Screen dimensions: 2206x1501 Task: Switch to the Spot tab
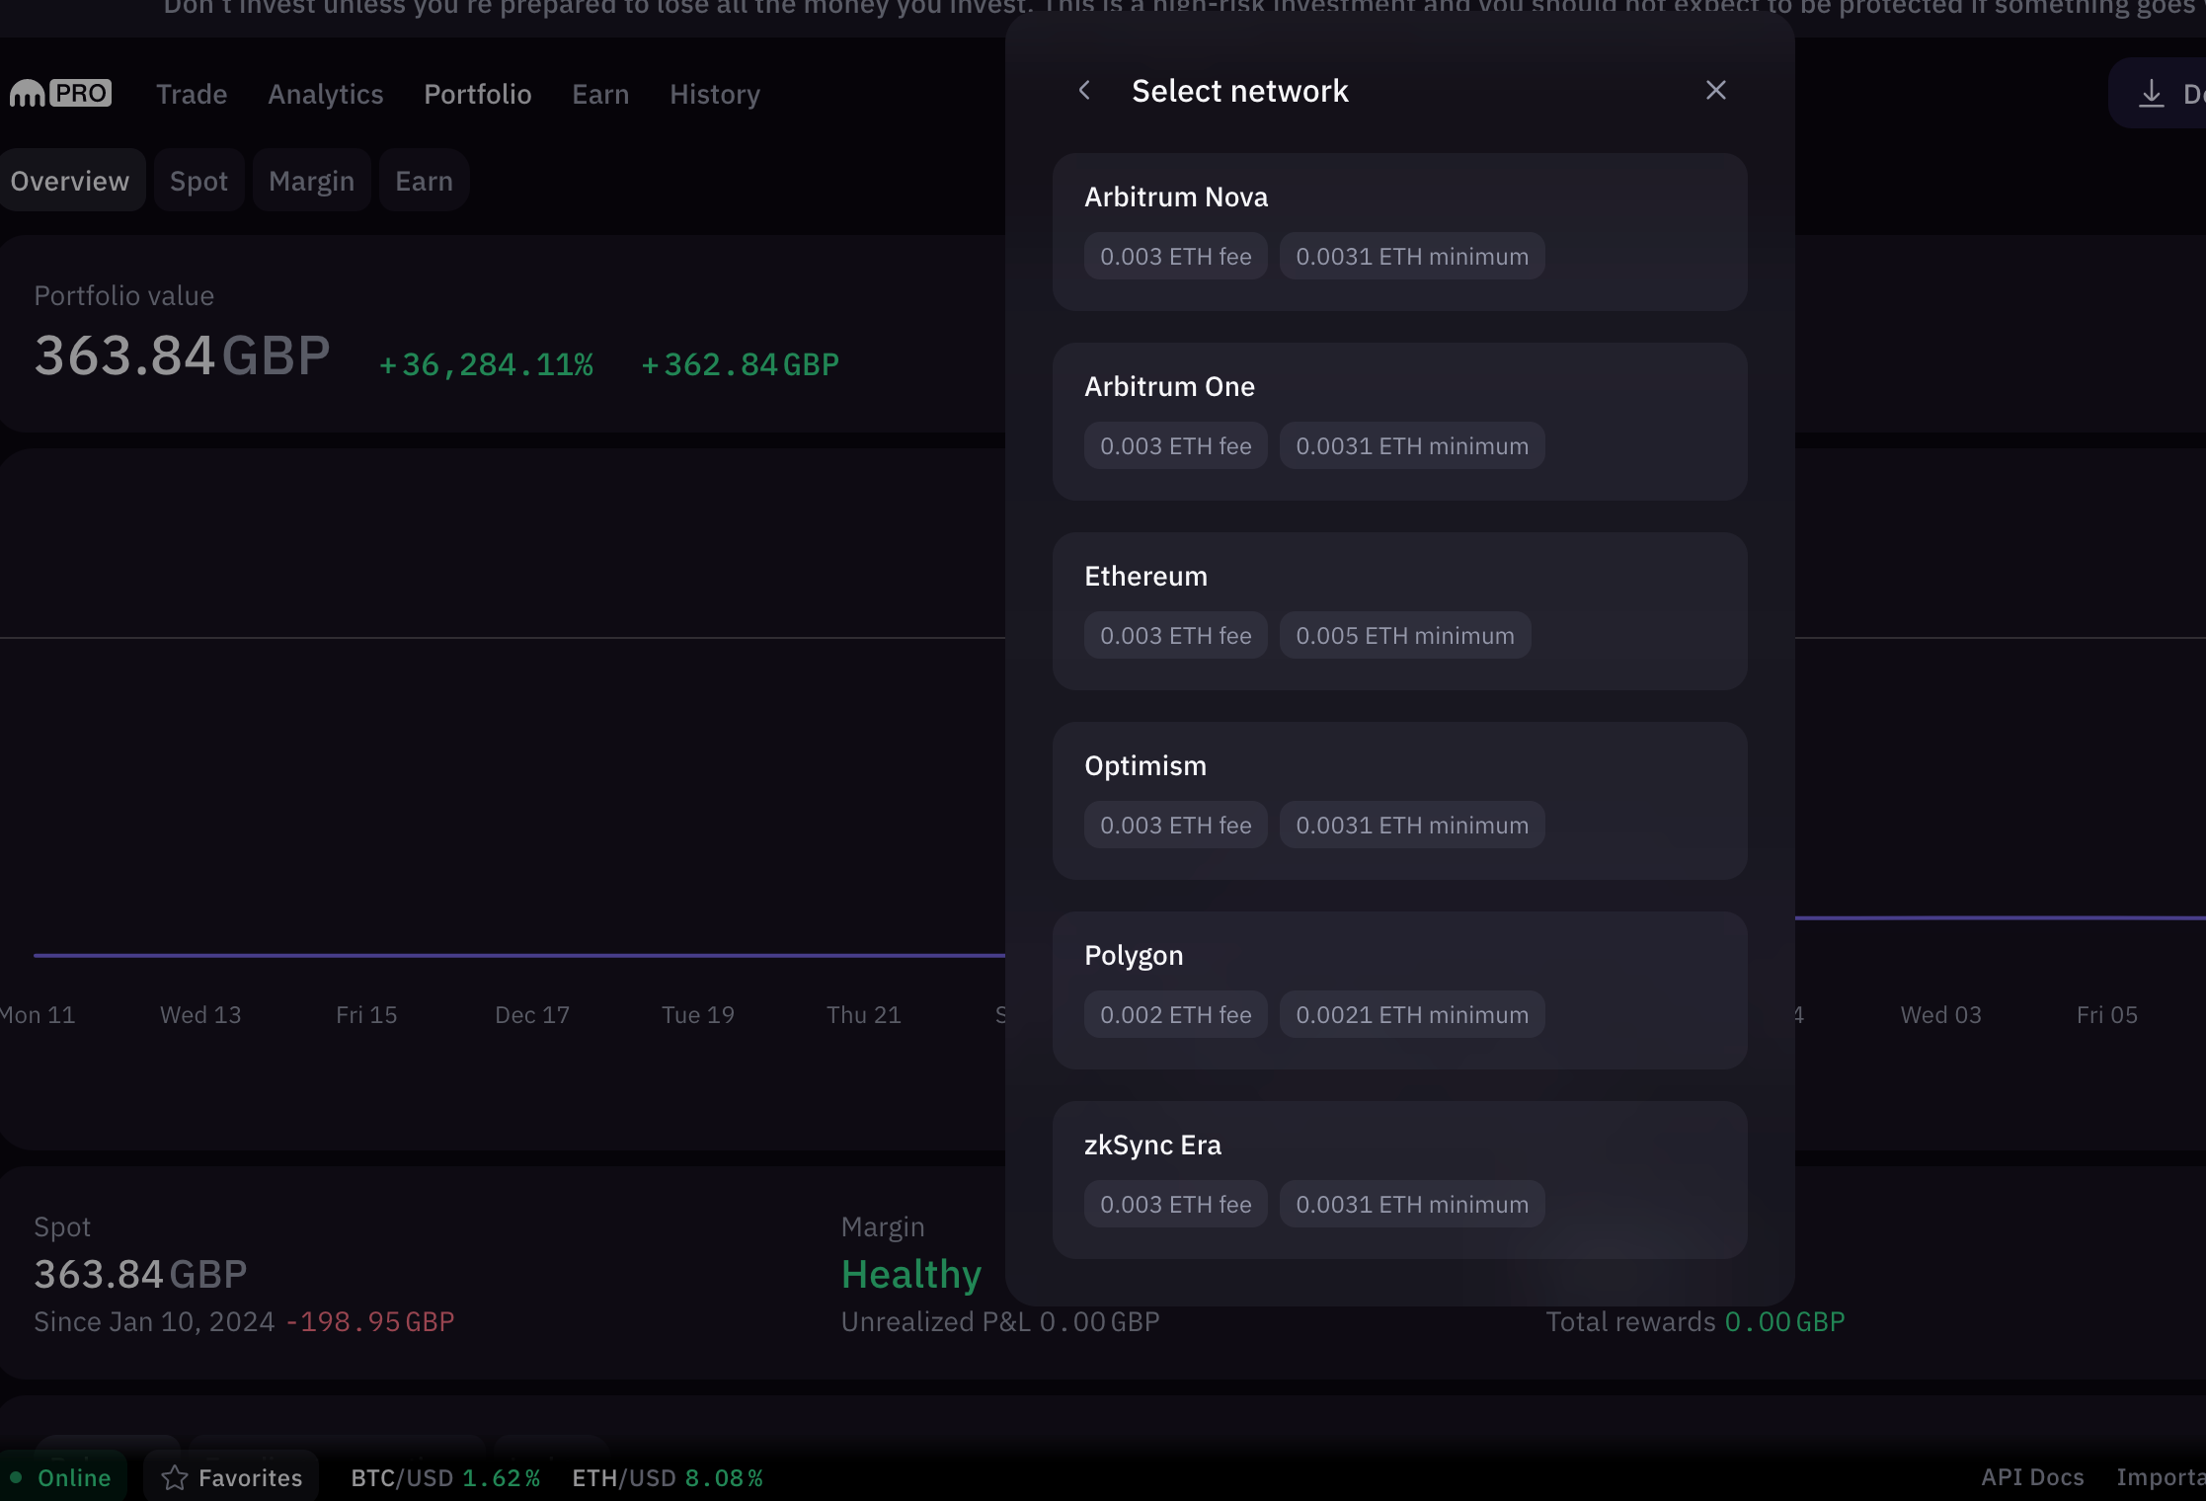(198, 181)
